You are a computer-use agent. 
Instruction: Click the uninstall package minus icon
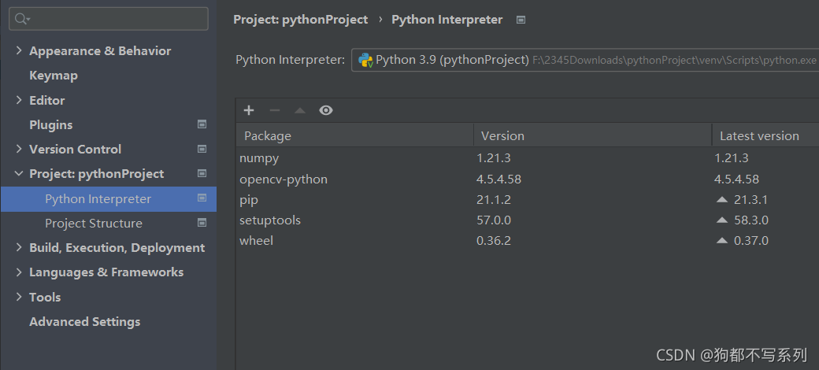pos(275,111)
